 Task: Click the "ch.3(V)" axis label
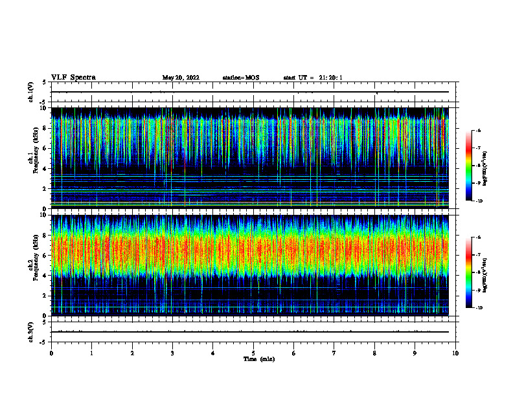tap(30, 332)
